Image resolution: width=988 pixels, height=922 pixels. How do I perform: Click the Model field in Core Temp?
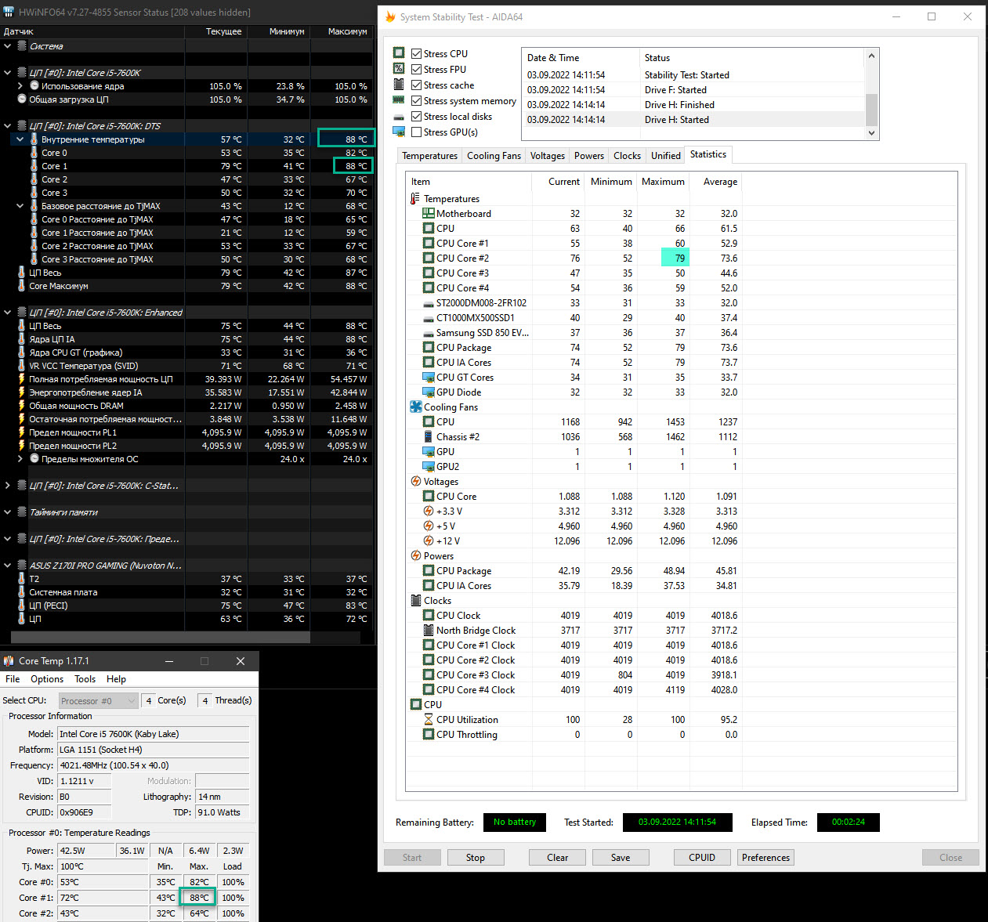[x=153, y=734]
